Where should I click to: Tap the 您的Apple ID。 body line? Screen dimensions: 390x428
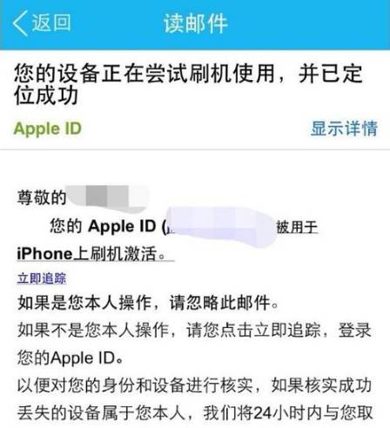[x=71, y=358]
